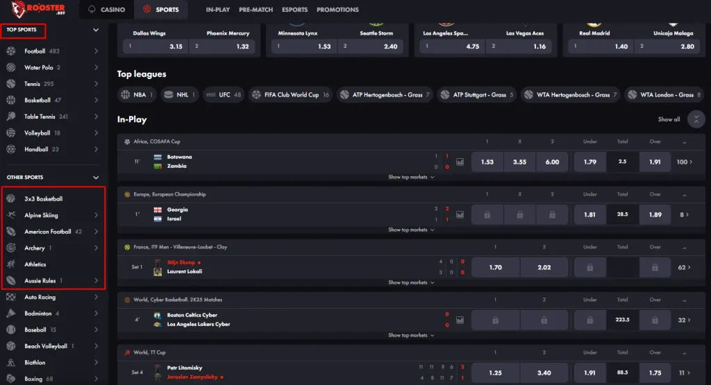Collapse the Other Sports section
Viewport: 711px width, 385px height.
click(x=96, y=178)
